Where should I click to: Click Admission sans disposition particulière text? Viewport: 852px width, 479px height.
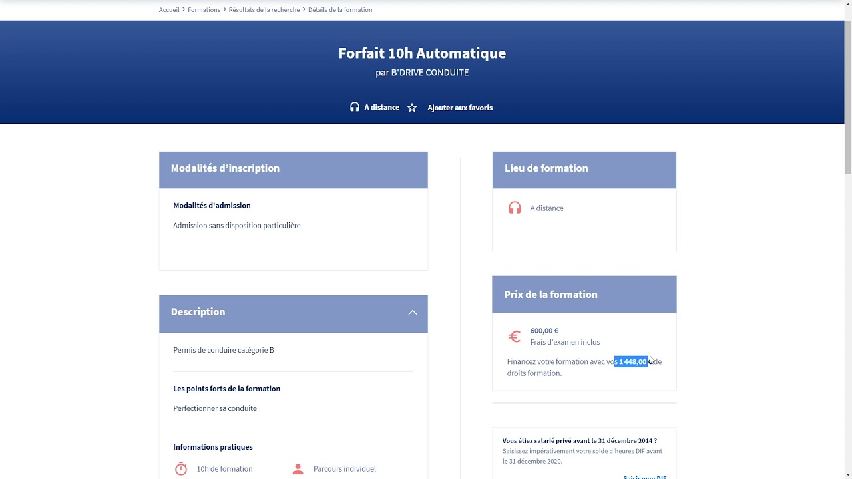pyautogui.click(x=237, y=226)
